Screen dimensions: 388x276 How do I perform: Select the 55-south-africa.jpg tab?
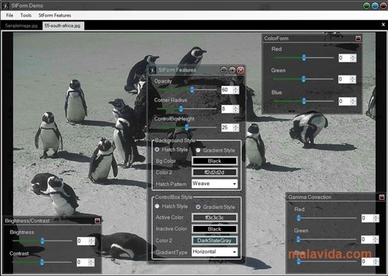tap(63, 25)
